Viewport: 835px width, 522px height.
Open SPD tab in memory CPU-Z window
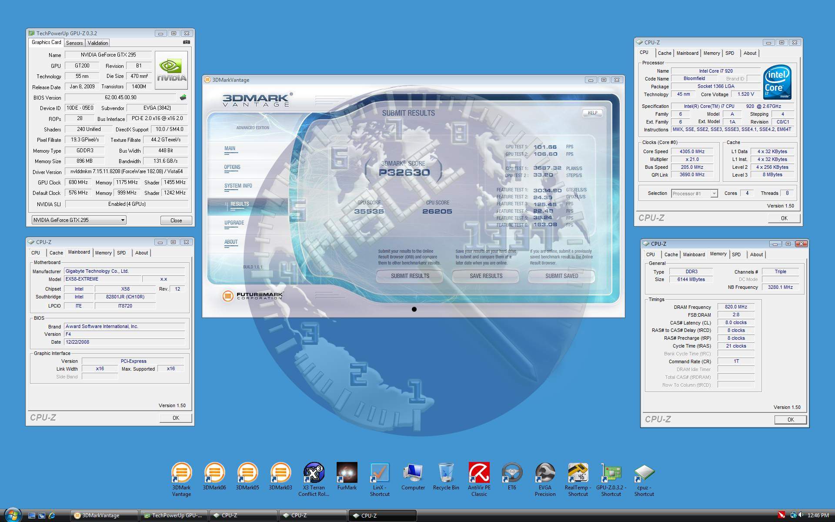coord(736,254)
